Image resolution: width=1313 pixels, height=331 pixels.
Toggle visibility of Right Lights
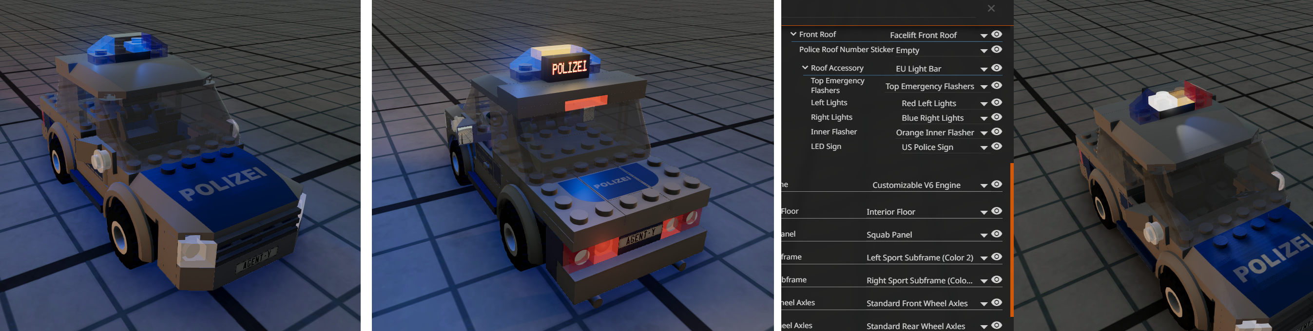(x=997, y=117)
